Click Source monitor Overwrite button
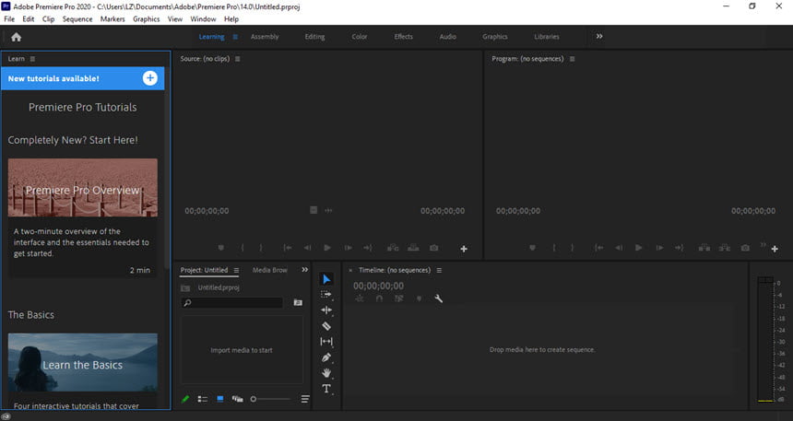 click(413, 248)
